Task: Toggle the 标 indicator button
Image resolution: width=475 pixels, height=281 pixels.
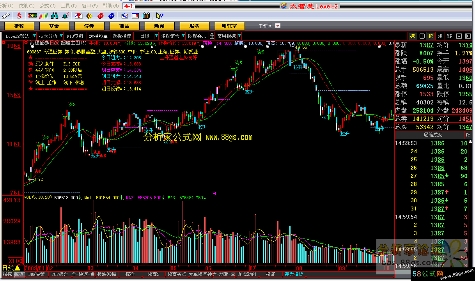Action: [x=413, y=36]
